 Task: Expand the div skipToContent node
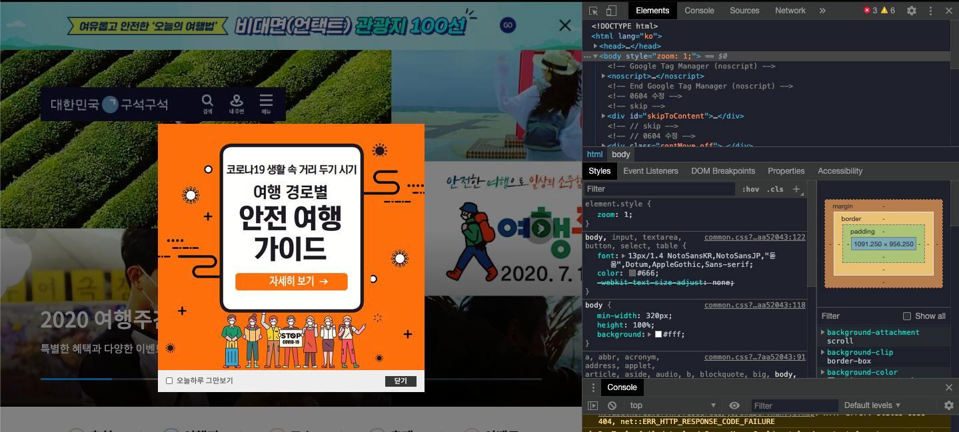tap(603, 116)
